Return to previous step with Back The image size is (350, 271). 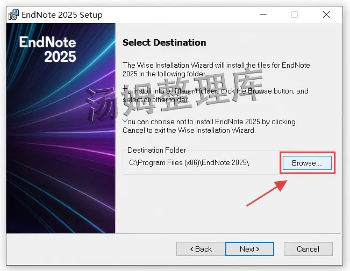point(201,249)
